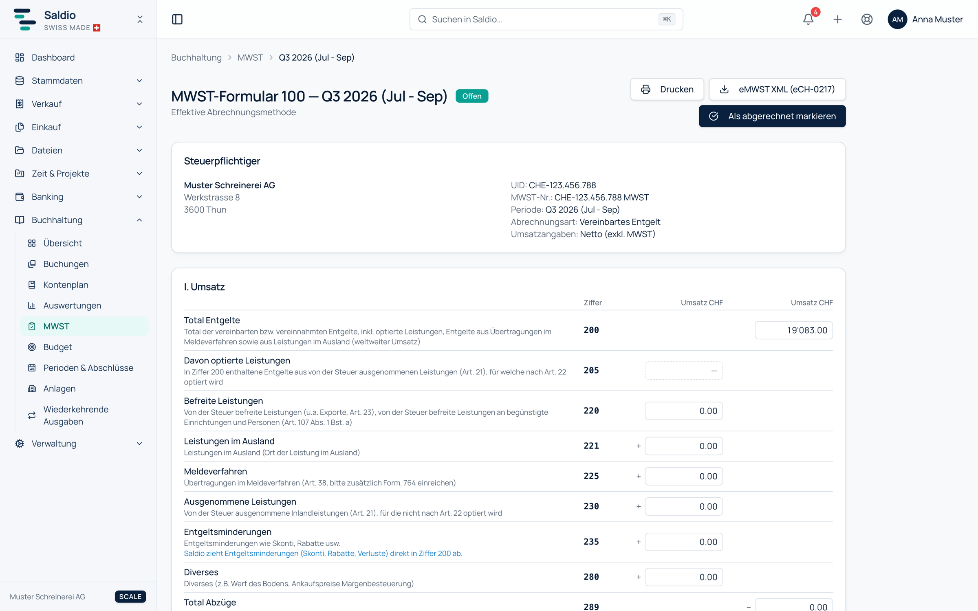Screen dimensions: 978x611
Task: Go to Buchungen
Action: (x=84, y=264)
